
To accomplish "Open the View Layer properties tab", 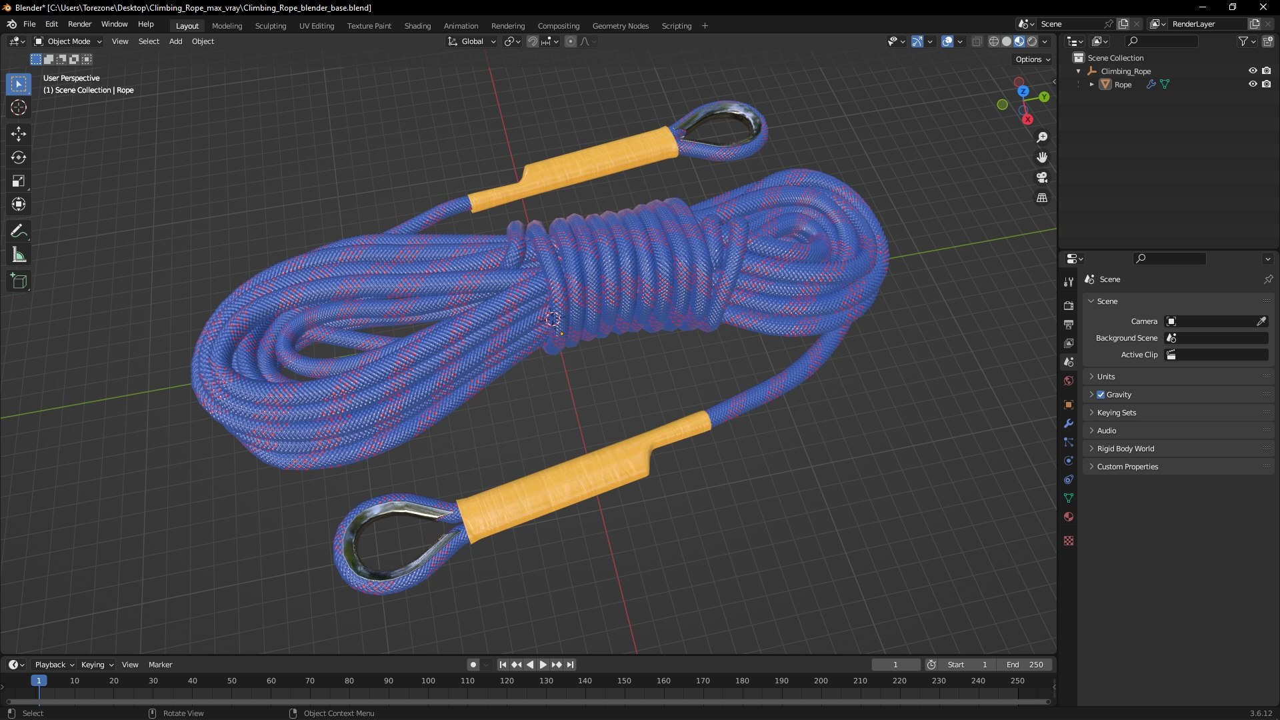I will (1069, 343).
